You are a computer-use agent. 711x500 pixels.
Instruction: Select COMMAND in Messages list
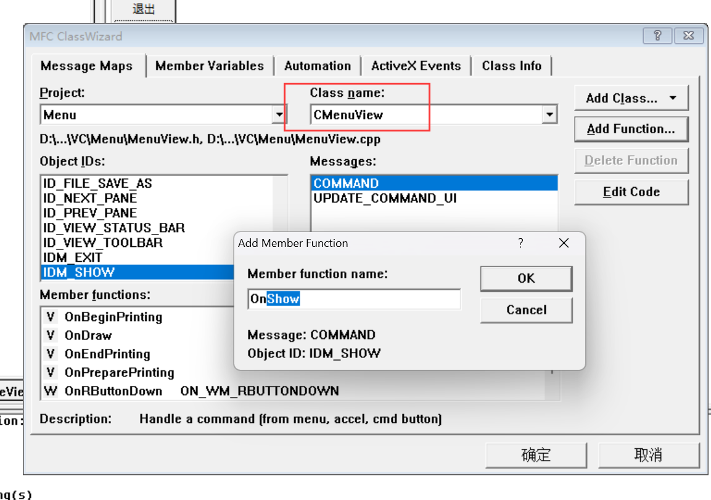pyautogui.click(x=434, y=183)
